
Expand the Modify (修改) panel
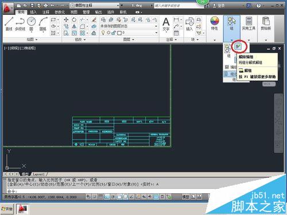80,40
